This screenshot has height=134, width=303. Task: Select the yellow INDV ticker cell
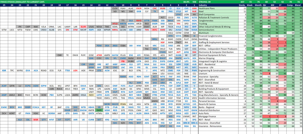tap(91, 95)
